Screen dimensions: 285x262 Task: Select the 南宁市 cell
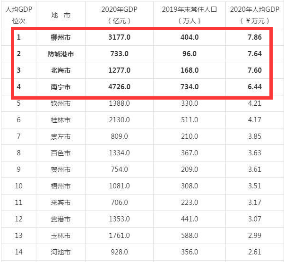[x=60, y=87]
